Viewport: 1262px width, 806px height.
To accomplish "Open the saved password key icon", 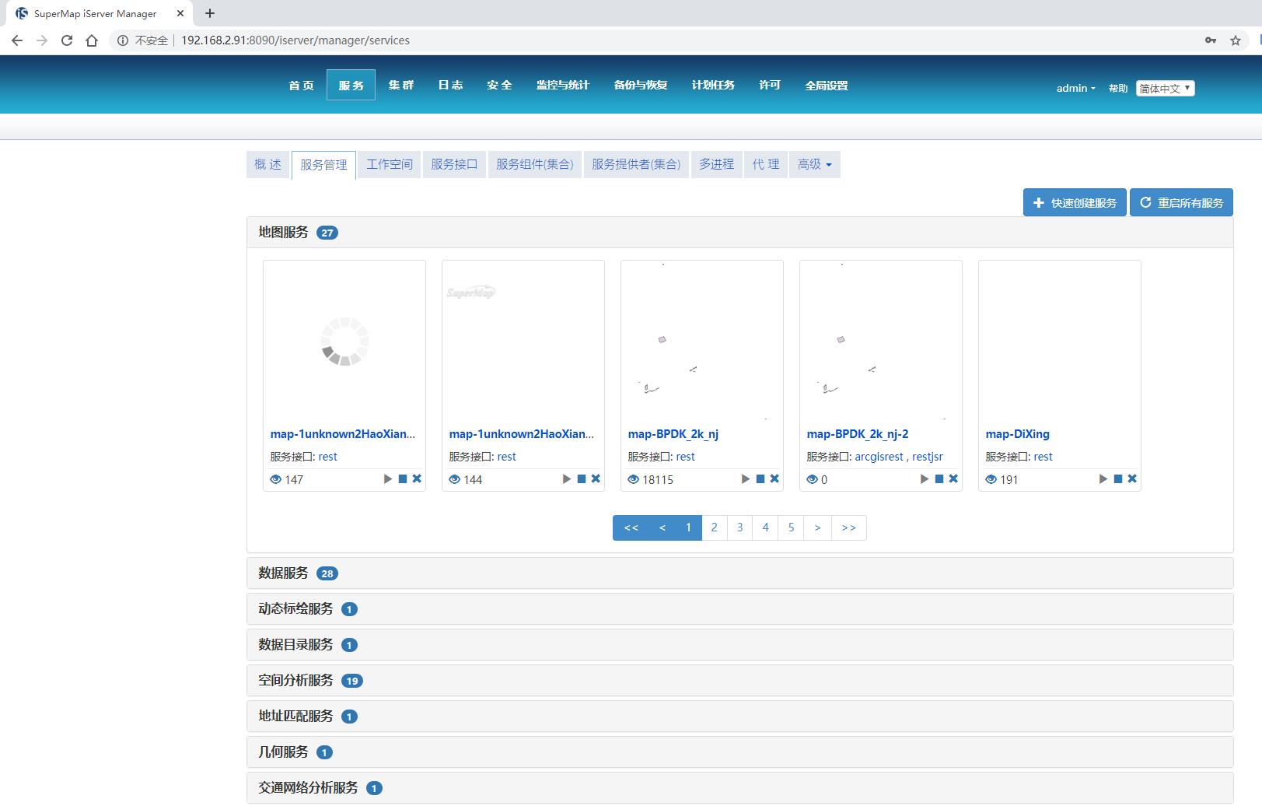I will [1211, 40].
